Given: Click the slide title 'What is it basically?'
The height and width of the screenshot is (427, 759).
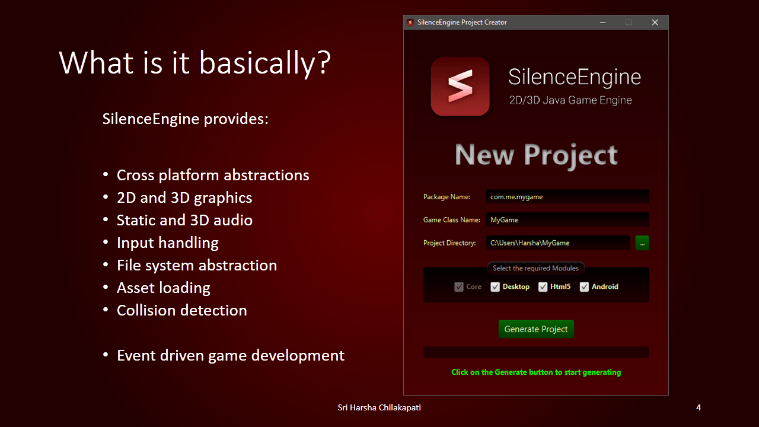Looking at the screenshot, I should (194, 62).
